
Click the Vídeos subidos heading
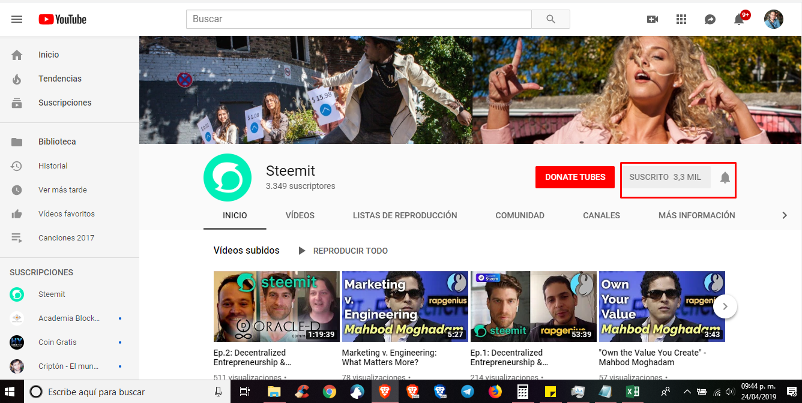246,250
